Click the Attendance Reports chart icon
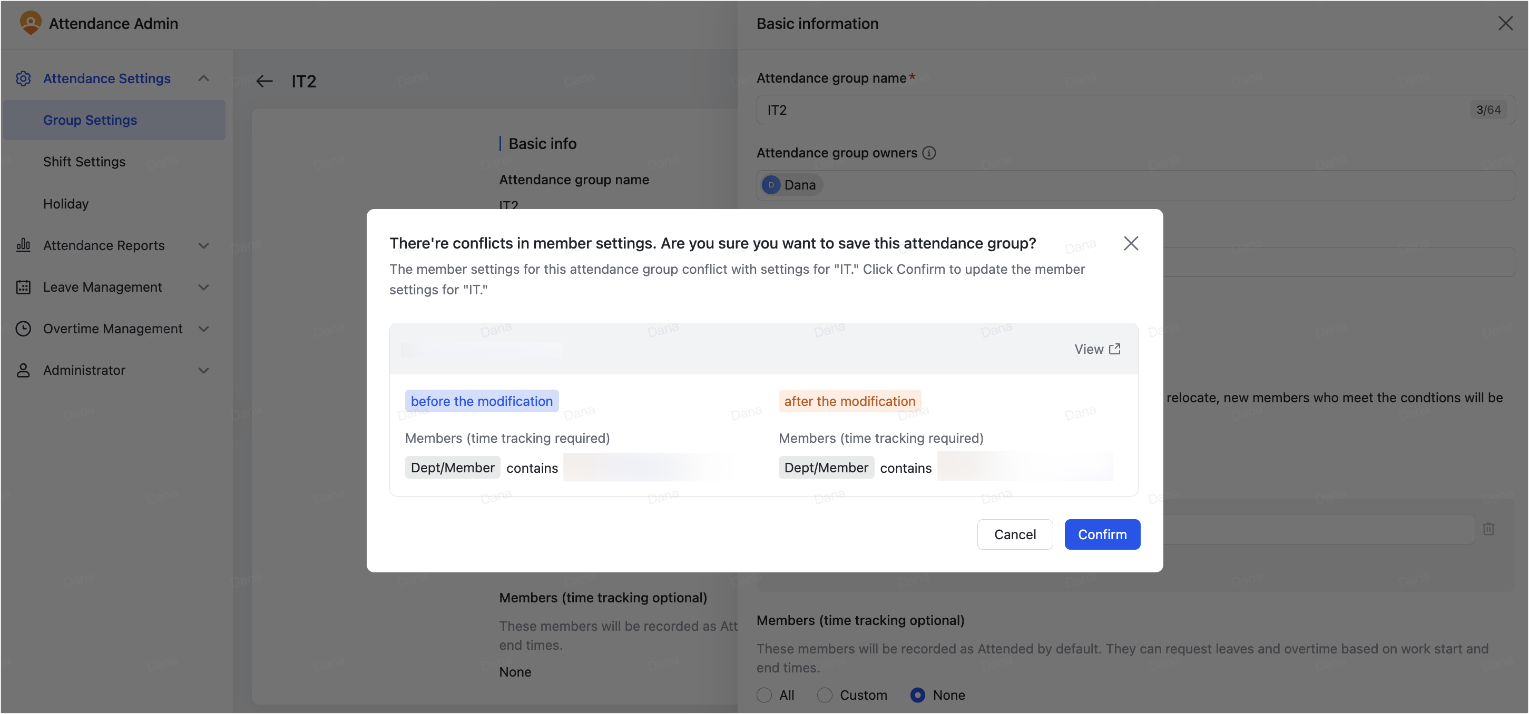The height and width of the screenshot is (714, 1529). click(23, 245)
